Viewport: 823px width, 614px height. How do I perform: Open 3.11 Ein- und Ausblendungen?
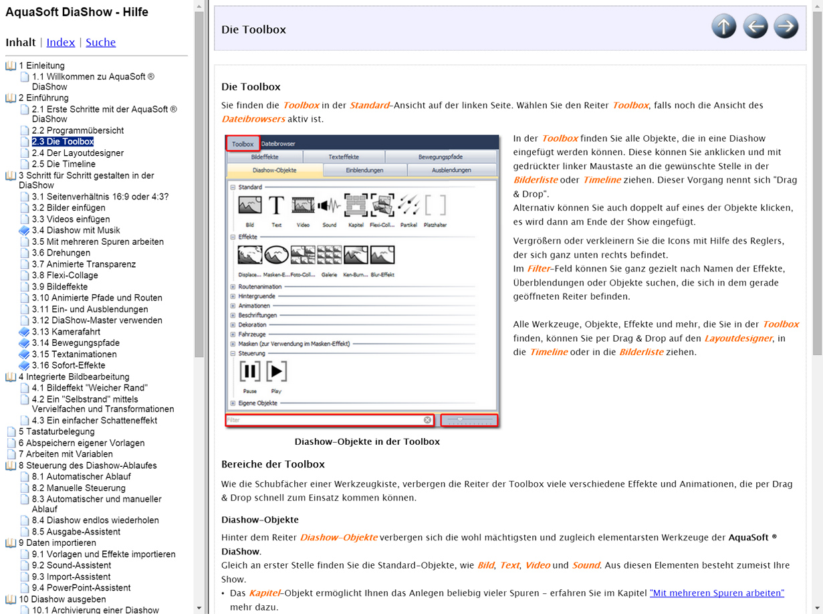[90, 310]
